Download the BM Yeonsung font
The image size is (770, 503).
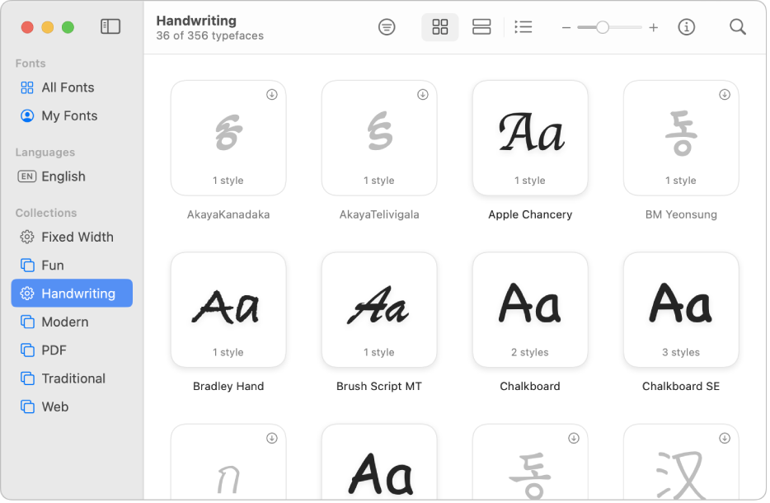pyautogui.click(x=725, y=94)
